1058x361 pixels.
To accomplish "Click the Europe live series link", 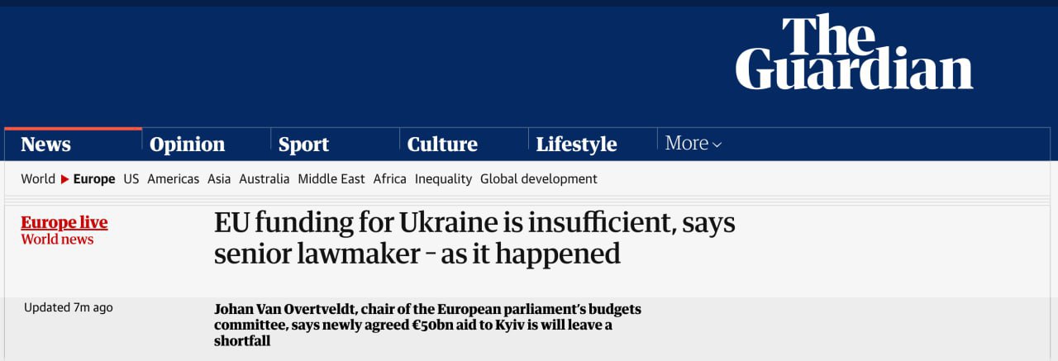I will tap(64, 223).
